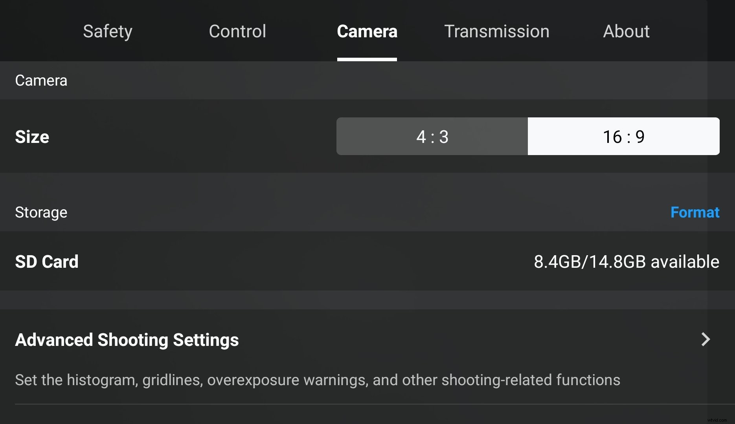This screenshot has height=424, width=735.
Task: Click the Size setting label
Action: [x=32, y=136]
